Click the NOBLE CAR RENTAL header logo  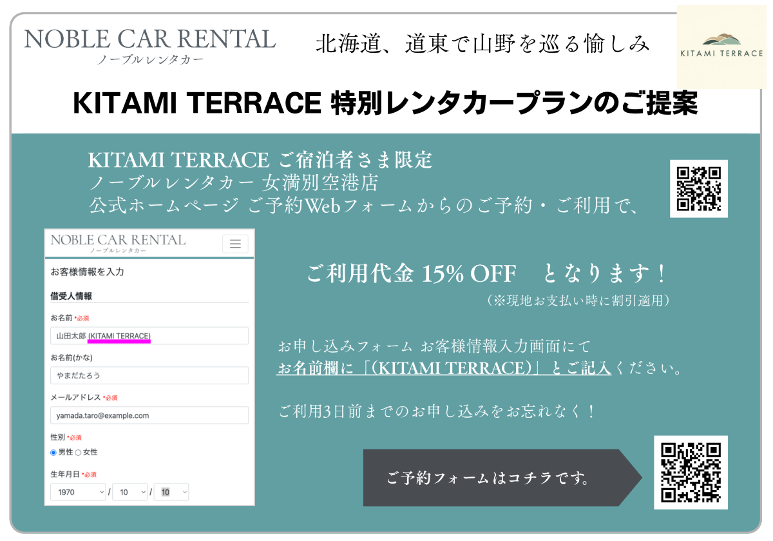point(149,44)
